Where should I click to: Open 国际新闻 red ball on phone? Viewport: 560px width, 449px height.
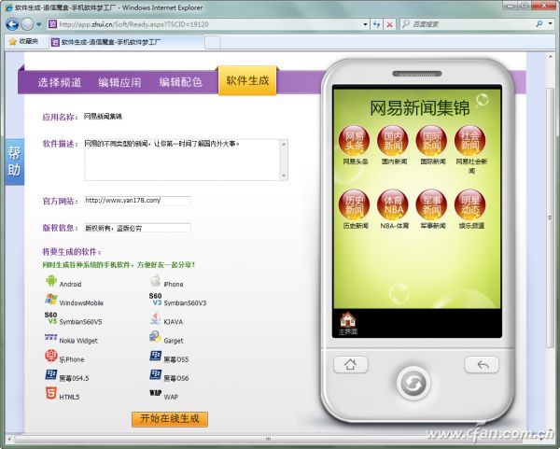point(431,140)
